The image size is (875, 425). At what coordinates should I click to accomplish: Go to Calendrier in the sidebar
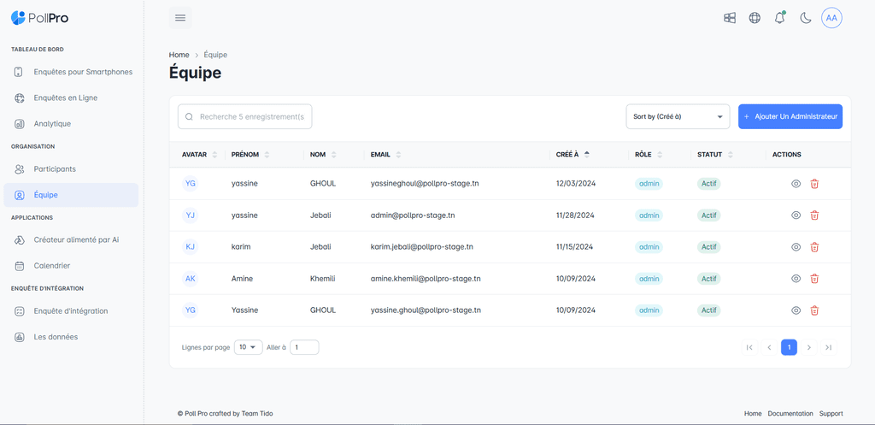[52, 266]
